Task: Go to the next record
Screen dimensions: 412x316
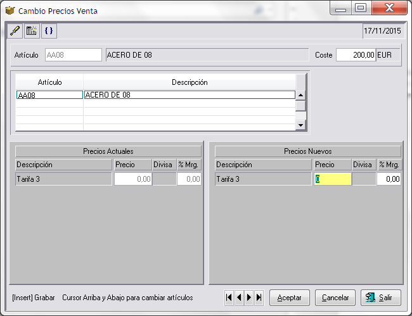Action: tap(249, 298)
